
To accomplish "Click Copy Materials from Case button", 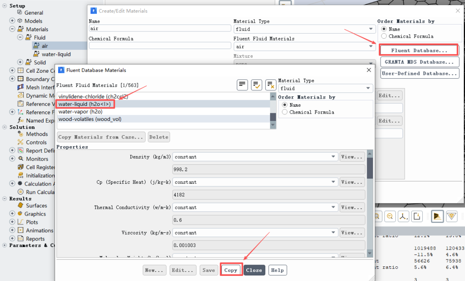I will (101, 137).
